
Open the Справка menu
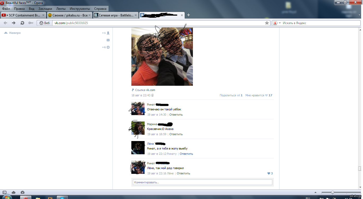coord(100,9)
